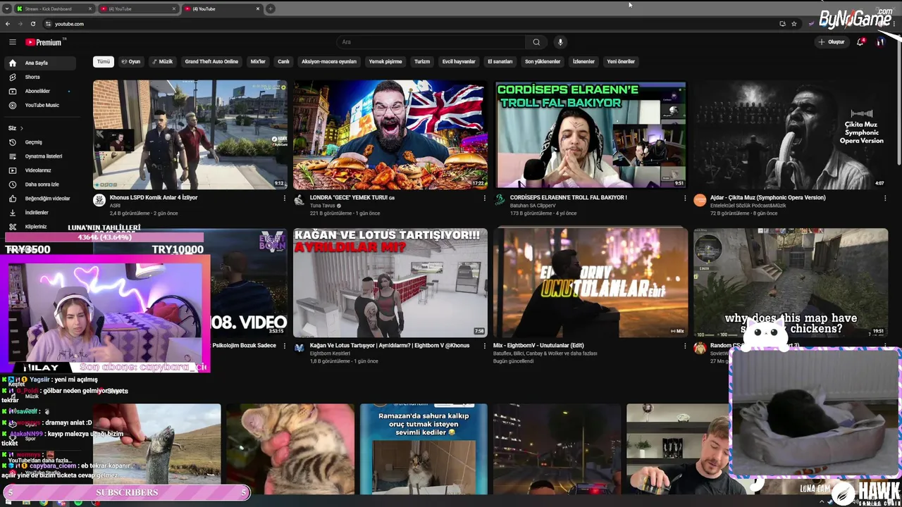This screenshot has height=507, width=902.
Task: Switch to Stream - Kick Dashboard tab
Action: coord(55,9)
